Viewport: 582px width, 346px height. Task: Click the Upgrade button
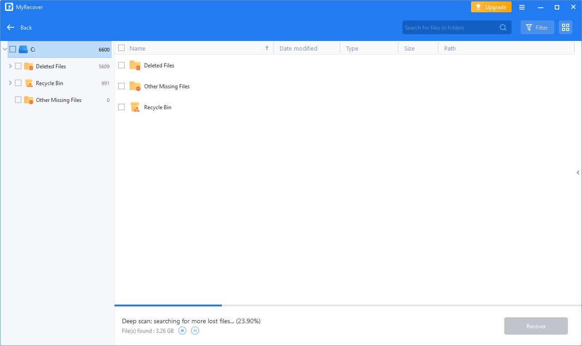tap(491, 7)
